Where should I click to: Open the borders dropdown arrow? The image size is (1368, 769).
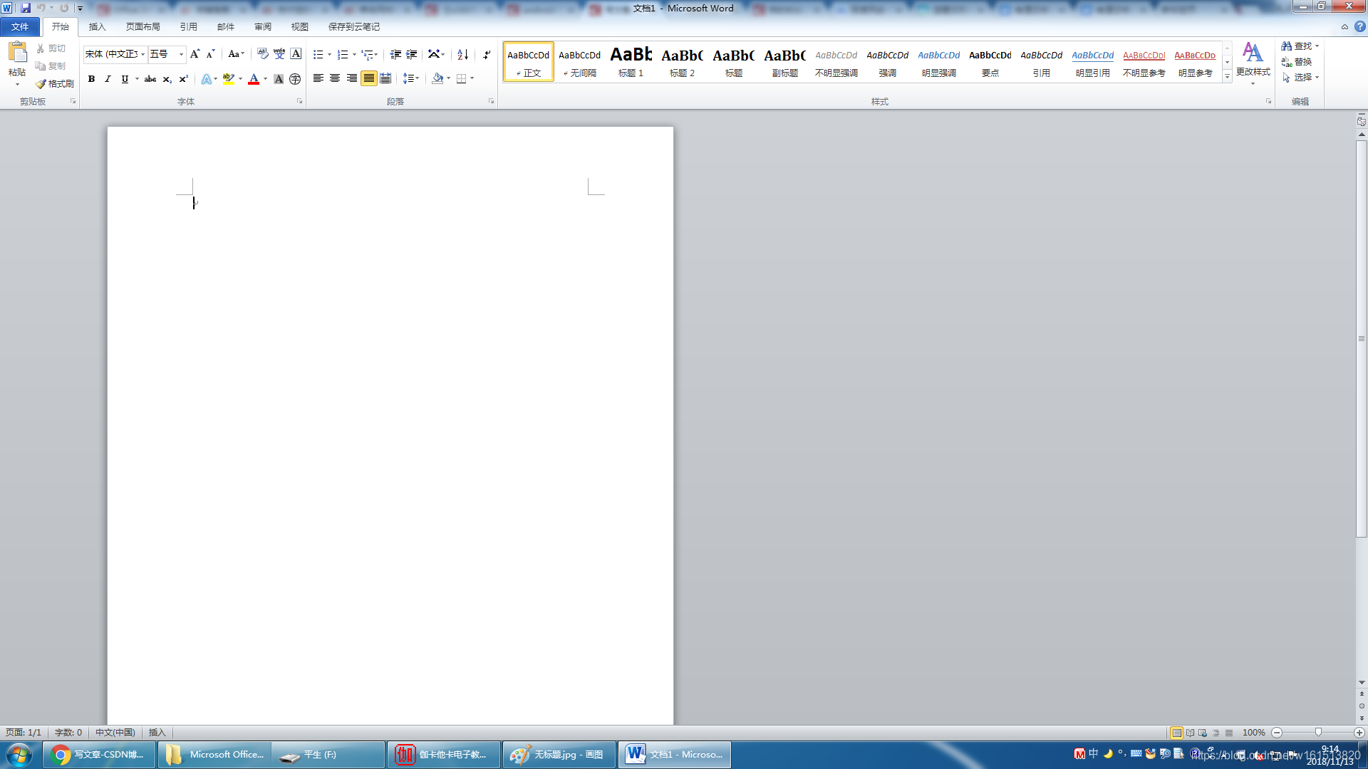pos(472,78)
